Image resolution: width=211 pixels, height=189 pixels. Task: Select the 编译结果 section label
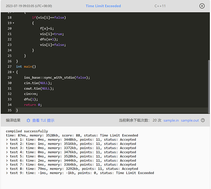13,120
